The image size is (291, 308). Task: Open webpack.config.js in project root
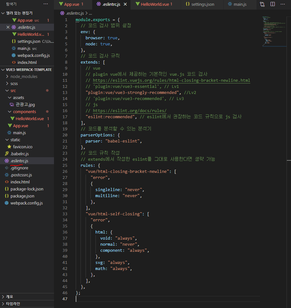coord(27,203)
